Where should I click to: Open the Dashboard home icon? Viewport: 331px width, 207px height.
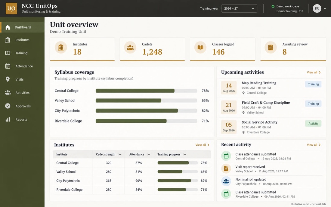(8, 27)
